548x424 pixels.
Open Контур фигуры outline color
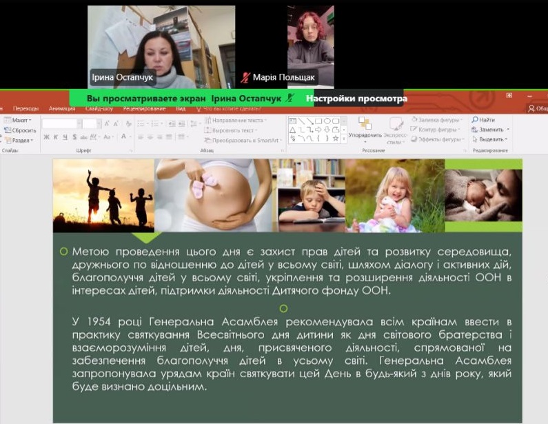point(435,130)
